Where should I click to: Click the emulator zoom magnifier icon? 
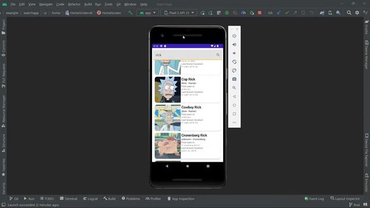234,88
